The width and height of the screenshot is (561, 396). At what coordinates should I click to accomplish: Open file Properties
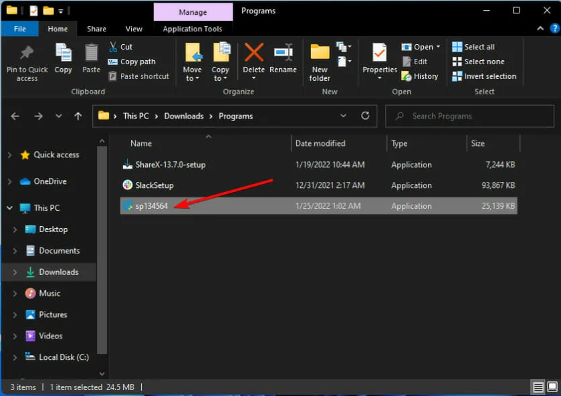pos(380,62)
